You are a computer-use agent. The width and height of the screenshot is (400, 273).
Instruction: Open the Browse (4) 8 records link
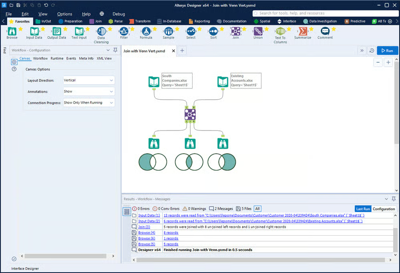(x=171, y=232)
